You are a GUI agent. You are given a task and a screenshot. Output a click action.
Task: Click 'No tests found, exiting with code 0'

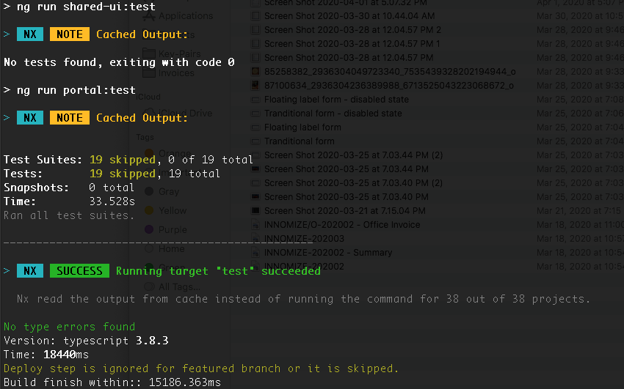[119, 62]
